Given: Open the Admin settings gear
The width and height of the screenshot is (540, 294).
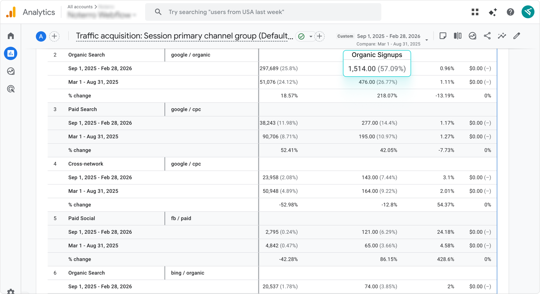Looking at the screenshot, I should point(11,291).
